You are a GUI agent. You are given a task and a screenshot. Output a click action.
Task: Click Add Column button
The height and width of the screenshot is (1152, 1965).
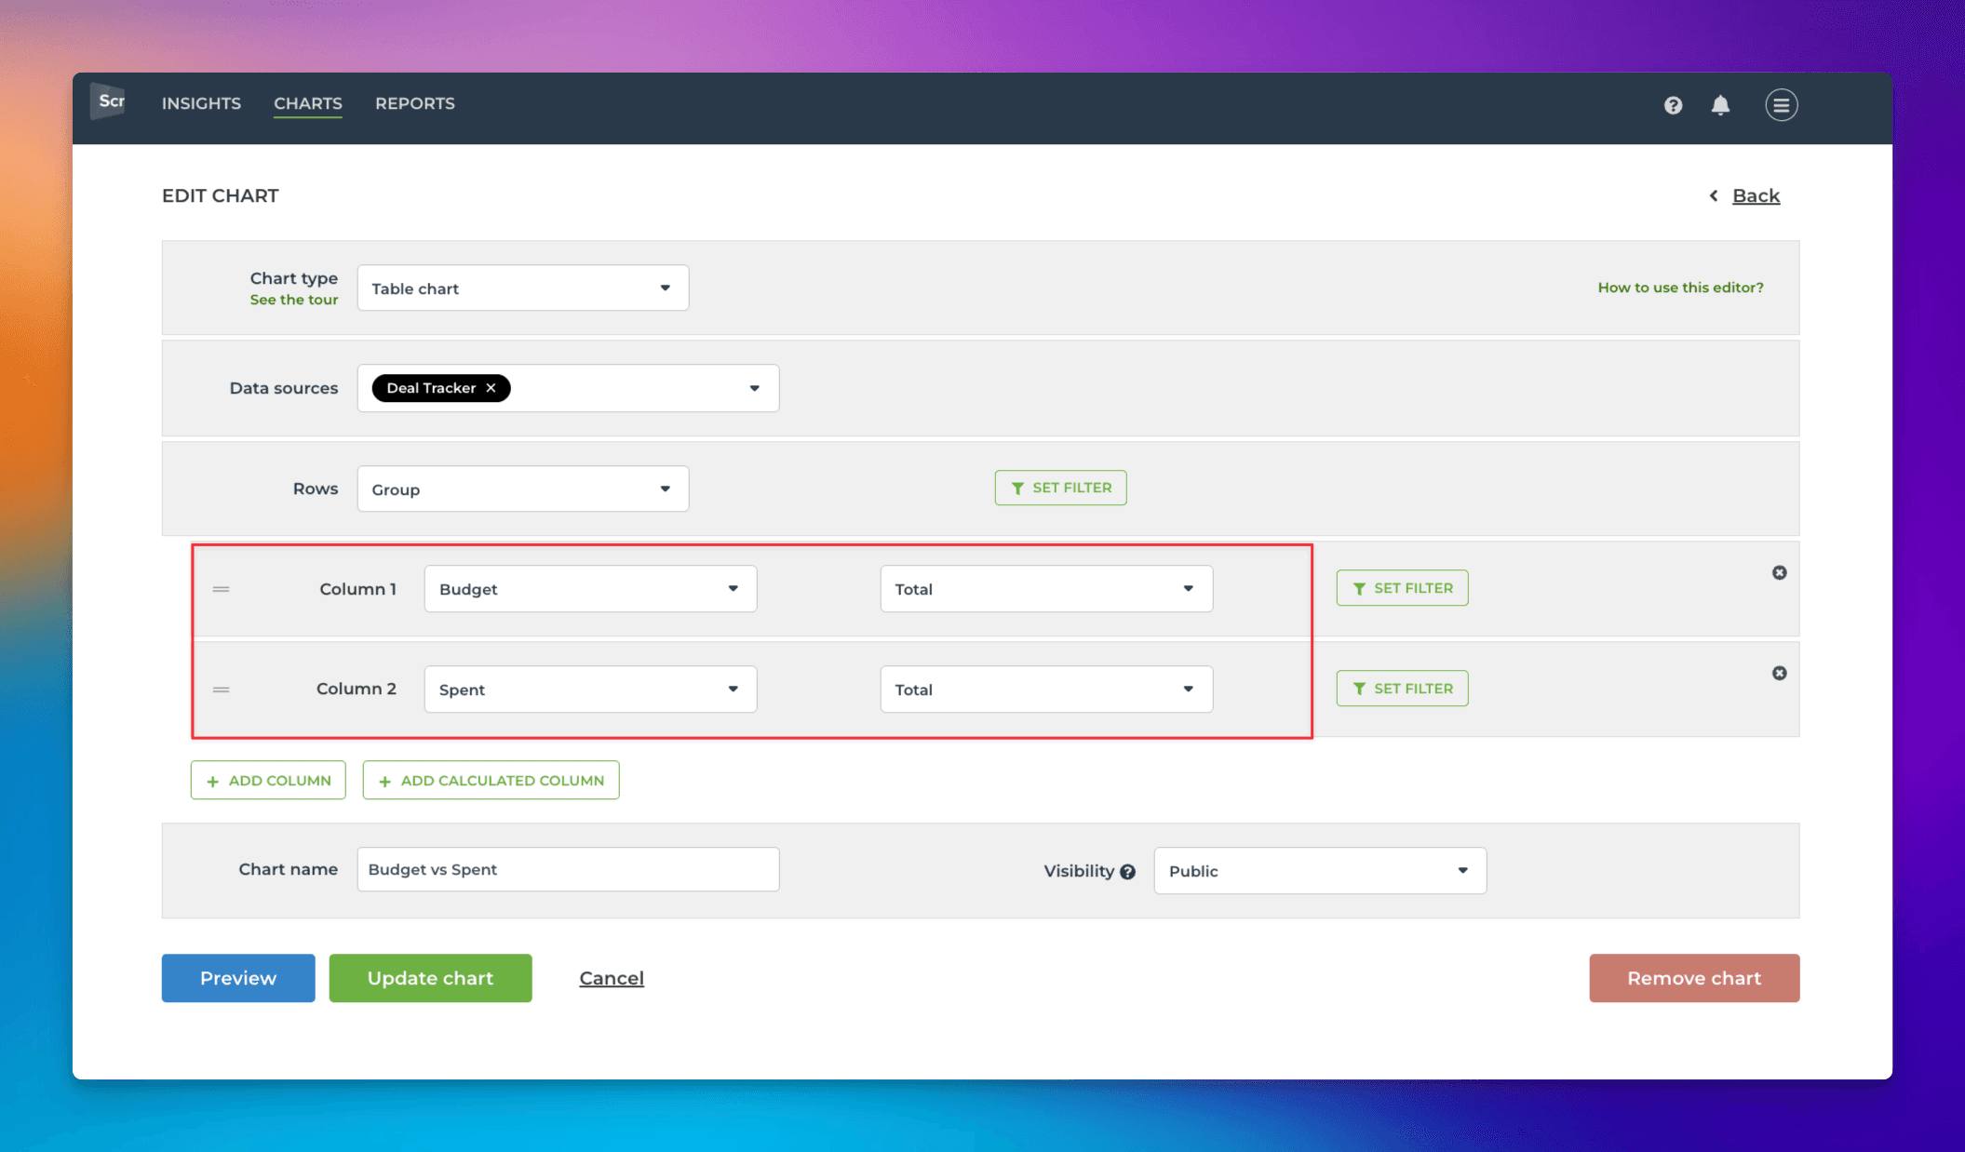[268, 781]
